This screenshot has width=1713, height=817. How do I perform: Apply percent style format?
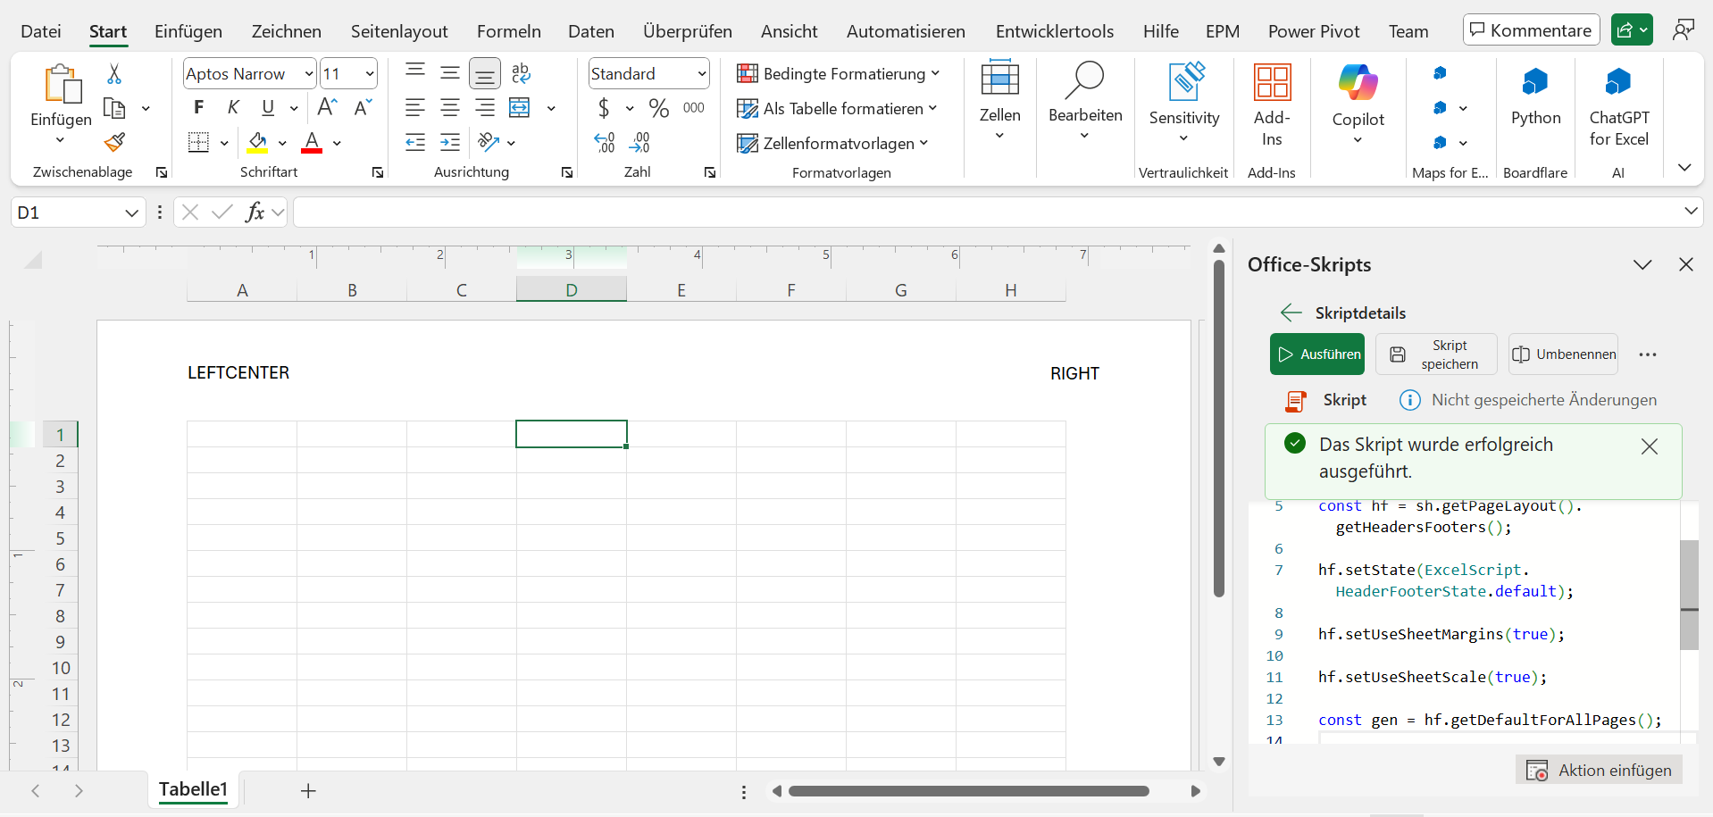(659, 107)
